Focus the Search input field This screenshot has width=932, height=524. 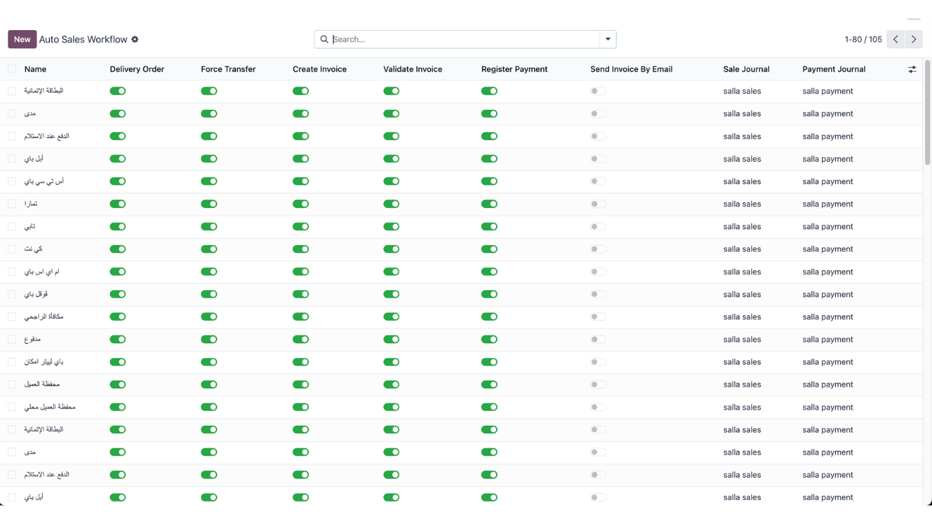(x=464, y=40)
